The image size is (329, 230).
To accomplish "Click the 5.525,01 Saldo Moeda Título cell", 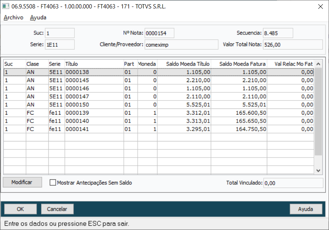I will pyautogui.click(x=184, y=105).
